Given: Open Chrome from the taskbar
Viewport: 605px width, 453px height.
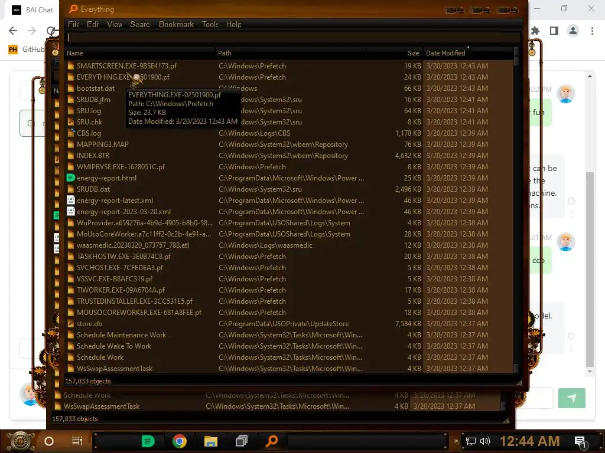Looking at the screenshot, I should click(180, 441).
